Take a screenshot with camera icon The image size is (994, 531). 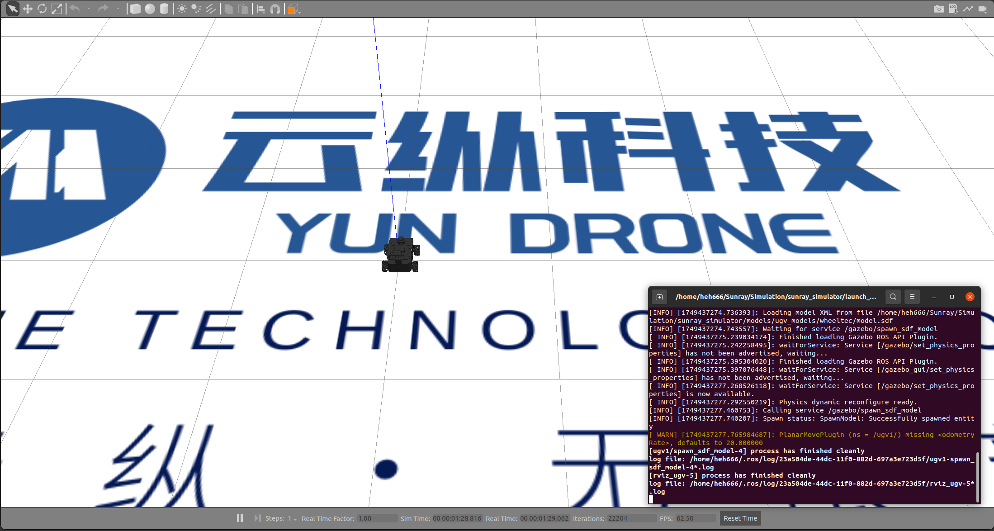coord(939,9)
